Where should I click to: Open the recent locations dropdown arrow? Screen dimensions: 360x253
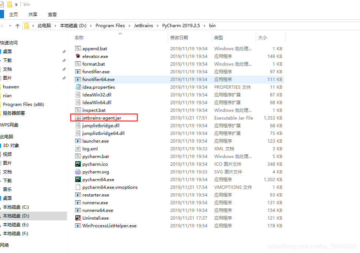click(x=10, y=26)
